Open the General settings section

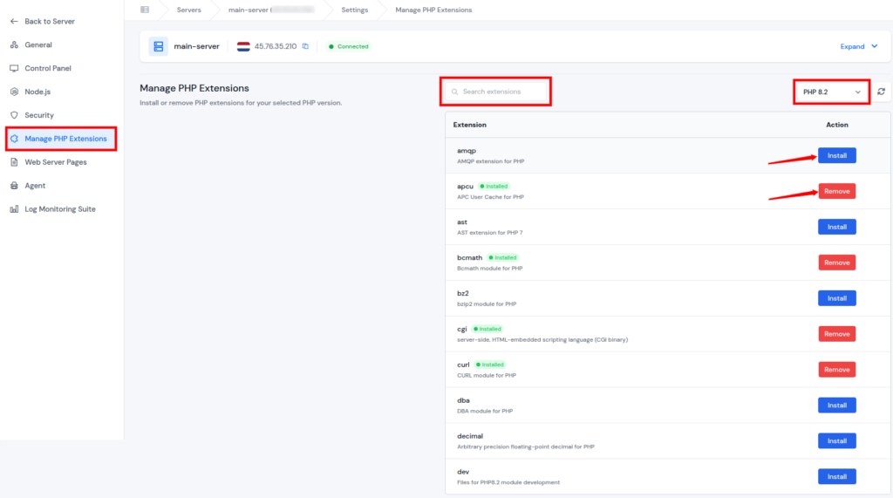38,44
